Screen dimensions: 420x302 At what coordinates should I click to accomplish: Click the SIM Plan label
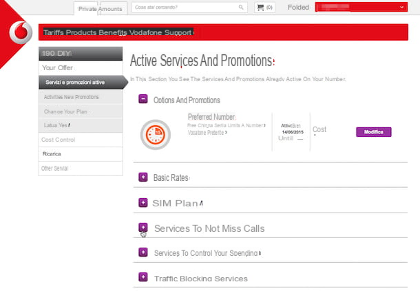pos(175,203)
